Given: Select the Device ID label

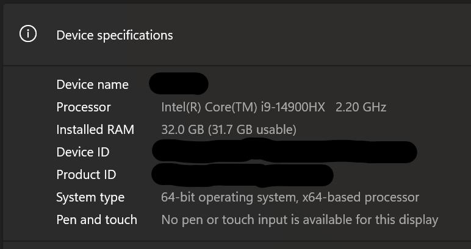Looking at the screenshot, I should 83,152.
